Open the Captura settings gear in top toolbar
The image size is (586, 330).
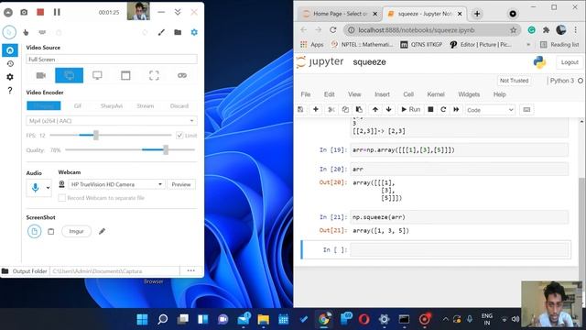click(x=194, y=33)
